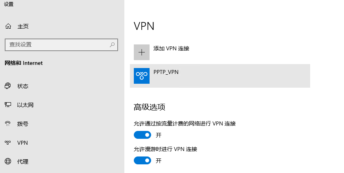Open the 以太网 settings page
The image size is (344, 173).
pos(25,105)
